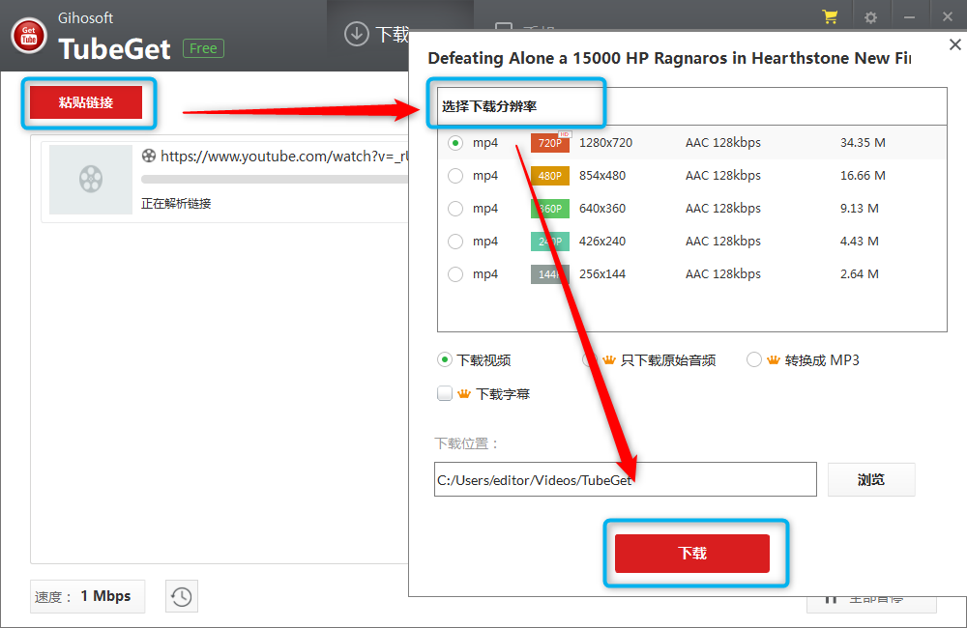The width and height of the screenshot is (967, 628).
Task: Click the 选择下载分辨率 header
Action: (489, 106)
